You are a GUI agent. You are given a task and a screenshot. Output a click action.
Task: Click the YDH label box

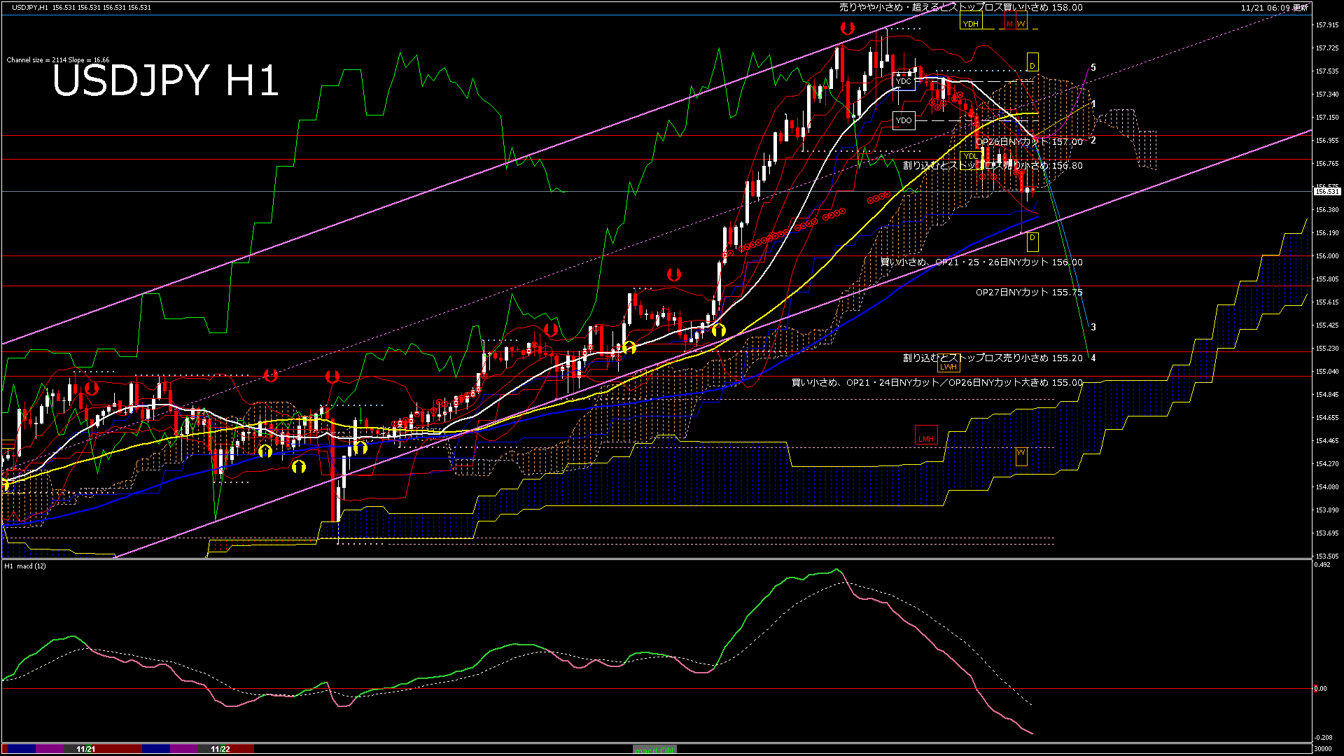click(971, 24)
